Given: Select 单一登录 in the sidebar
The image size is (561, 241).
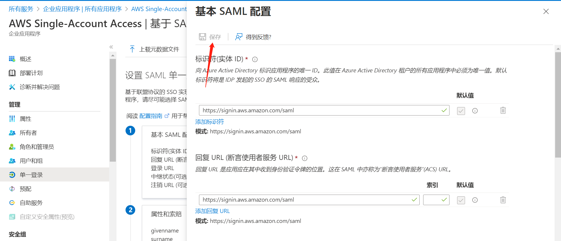Looking at the screenshot, I should 54,175.
